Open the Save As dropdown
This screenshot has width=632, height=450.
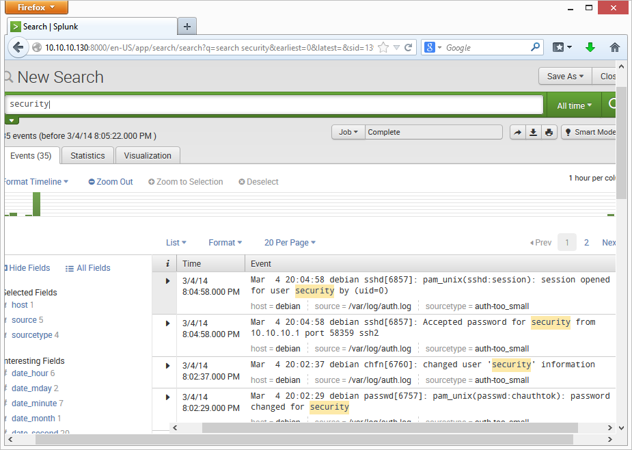[x=565, y=77]
